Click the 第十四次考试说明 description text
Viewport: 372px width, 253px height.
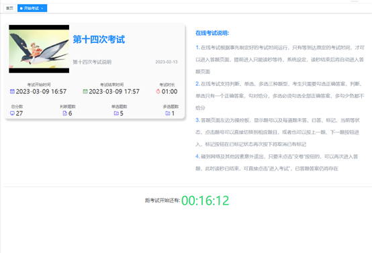(x=92, y=62)
